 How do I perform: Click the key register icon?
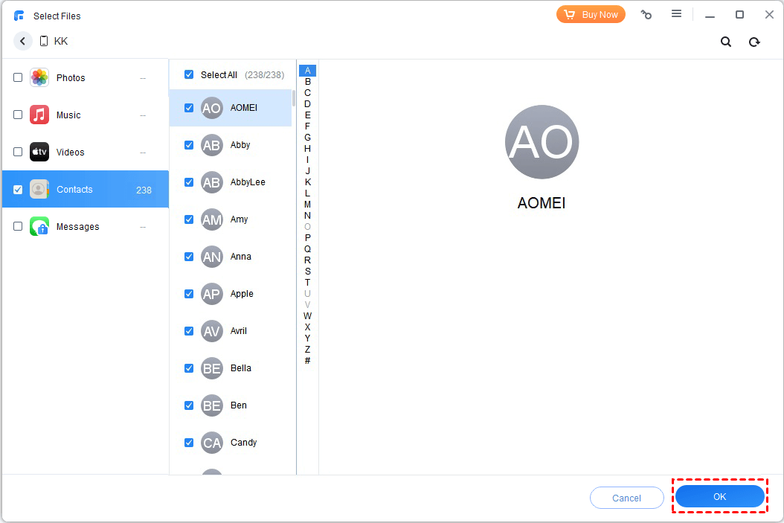pyautogui.click(x=646, y=15)
